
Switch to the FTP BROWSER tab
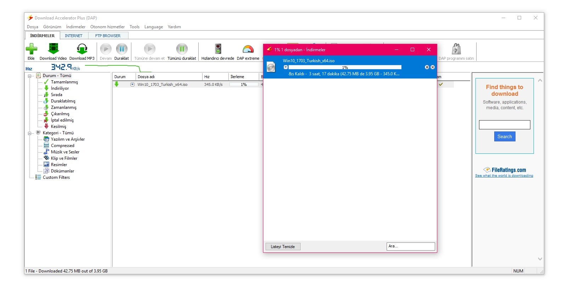[x=108, y=36]
